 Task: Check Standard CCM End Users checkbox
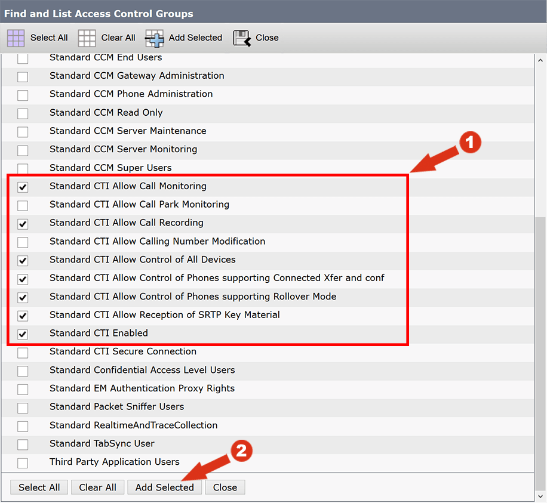[x=23, y=58]
